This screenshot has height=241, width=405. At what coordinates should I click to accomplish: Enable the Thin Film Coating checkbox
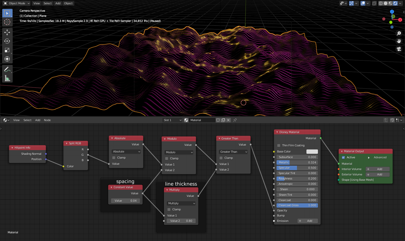click(x=279, y=145)
